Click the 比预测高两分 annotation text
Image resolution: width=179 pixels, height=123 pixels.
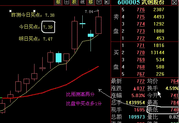[81, 94]
